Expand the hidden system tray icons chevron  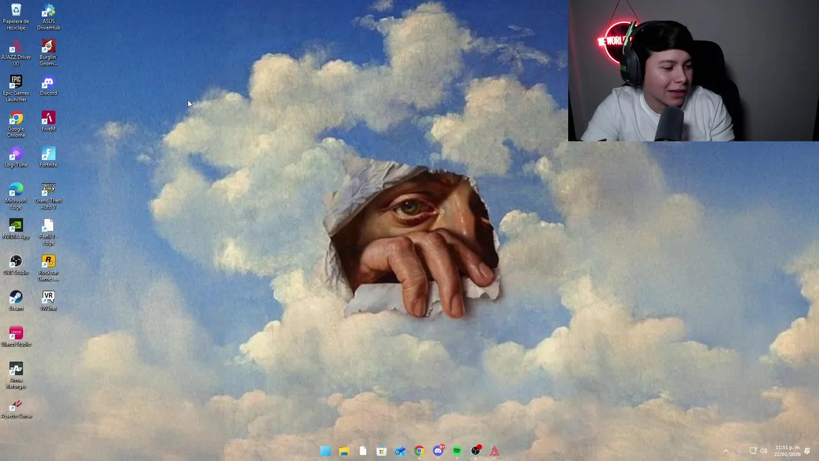[726, 451]
